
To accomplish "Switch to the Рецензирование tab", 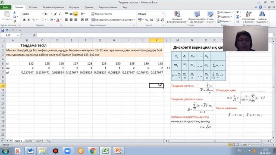I will 108,7.
